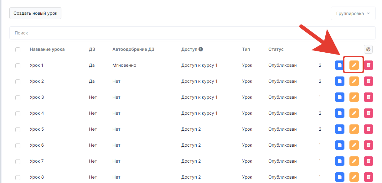Click the count 1 in Урок 7 row
382x183 pixels.
[320, 161]
